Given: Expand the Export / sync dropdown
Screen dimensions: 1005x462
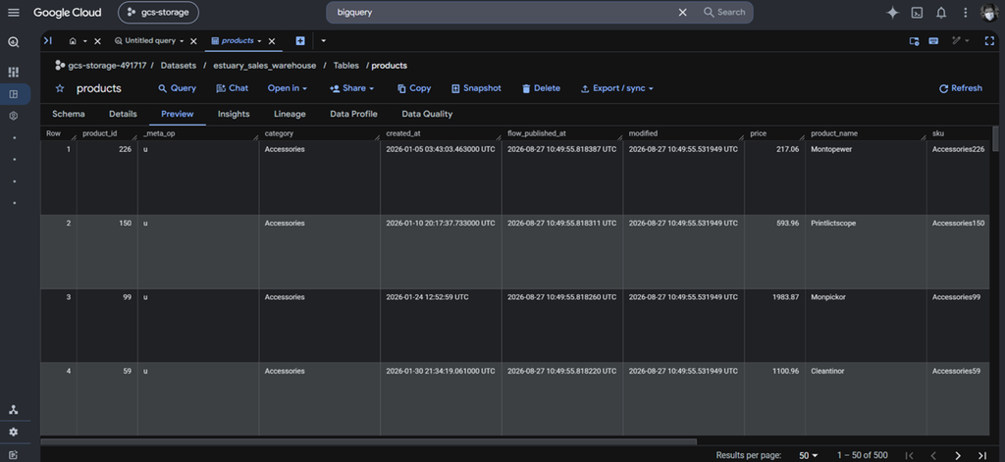Looking at the screenshot, I should coord(616,88).
